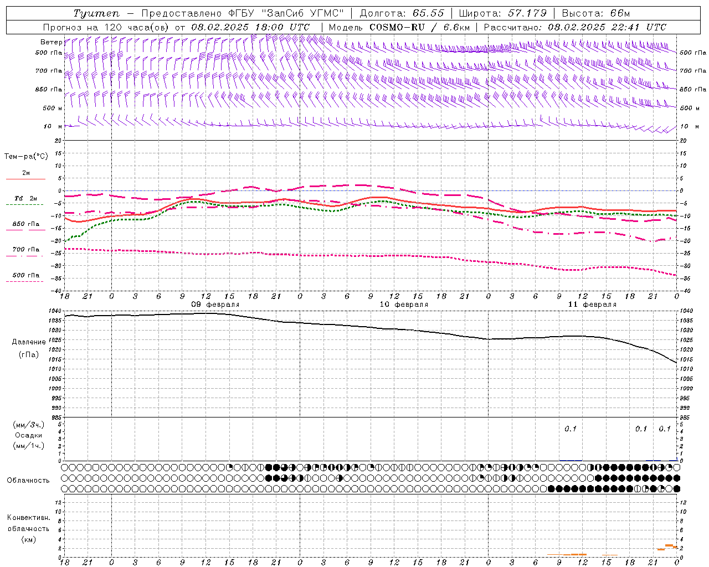Image resolution: width=709 pixels, height=567 pixels.
Task: Click the "09 февраля" date label
Action: coord(215,305)
